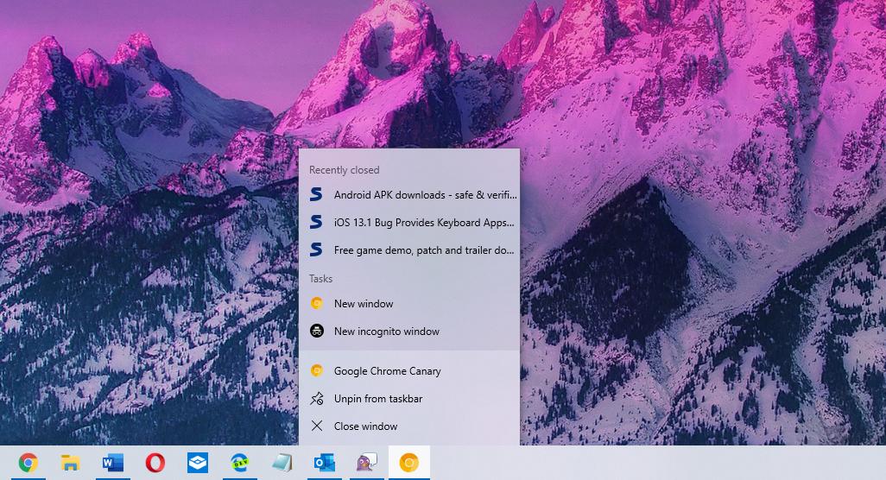Click the Chrome Canary icon on the taskbar
The image size is (886, 480).
[x=409, y=463]
